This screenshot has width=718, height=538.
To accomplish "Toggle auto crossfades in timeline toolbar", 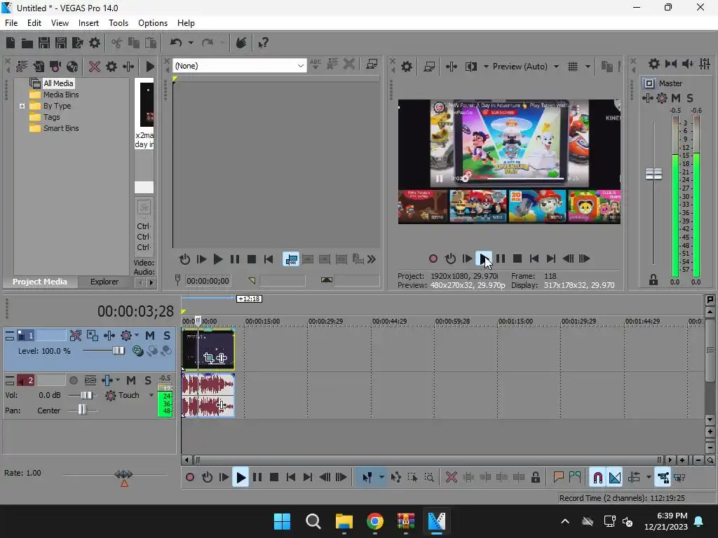I will [x=615, y=478].
